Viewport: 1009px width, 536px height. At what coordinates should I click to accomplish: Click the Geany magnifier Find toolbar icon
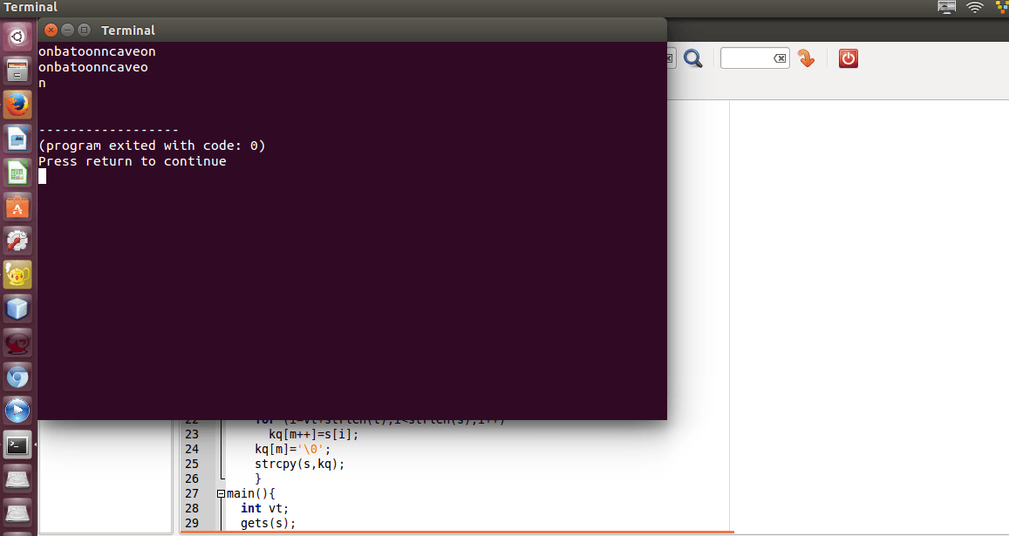(x=693, y=58)
